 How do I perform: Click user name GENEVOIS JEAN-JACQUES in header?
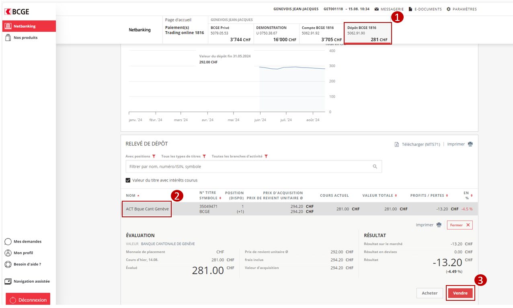[296, 9]
